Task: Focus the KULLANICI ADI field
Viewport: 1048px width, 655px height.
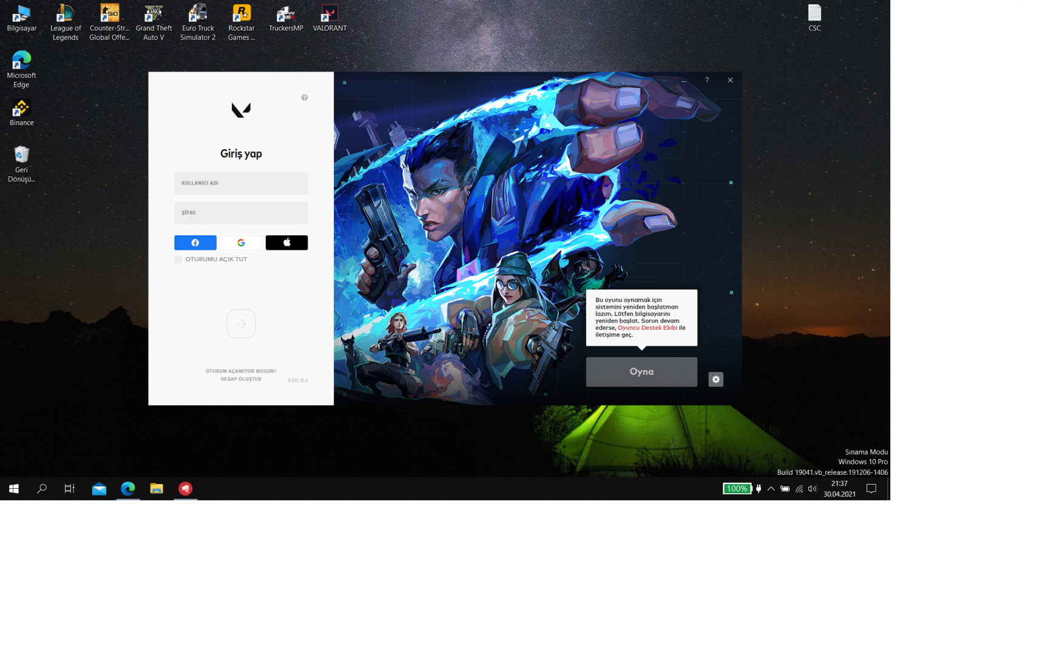Action: (x=241, y=183)
